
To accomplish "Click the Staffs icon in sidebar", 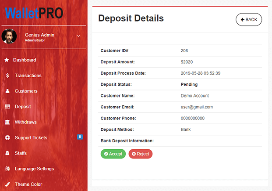I will pos(7,153).
